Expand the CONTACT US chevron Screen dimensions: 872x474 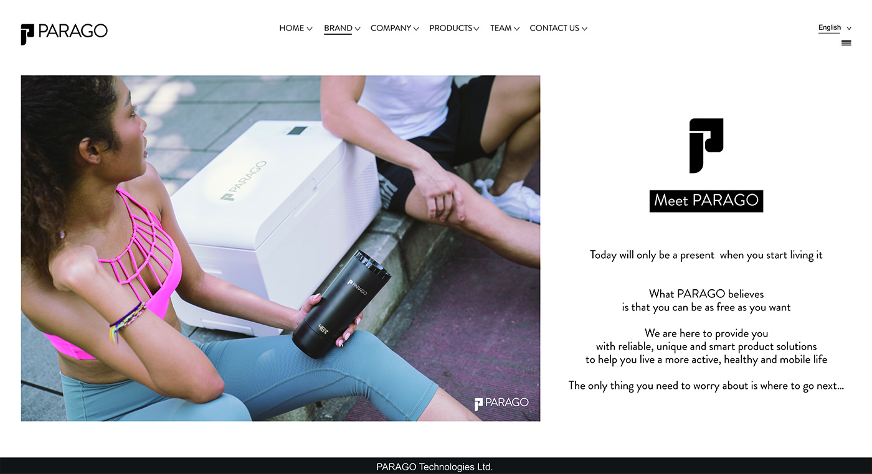pos(584,29)
